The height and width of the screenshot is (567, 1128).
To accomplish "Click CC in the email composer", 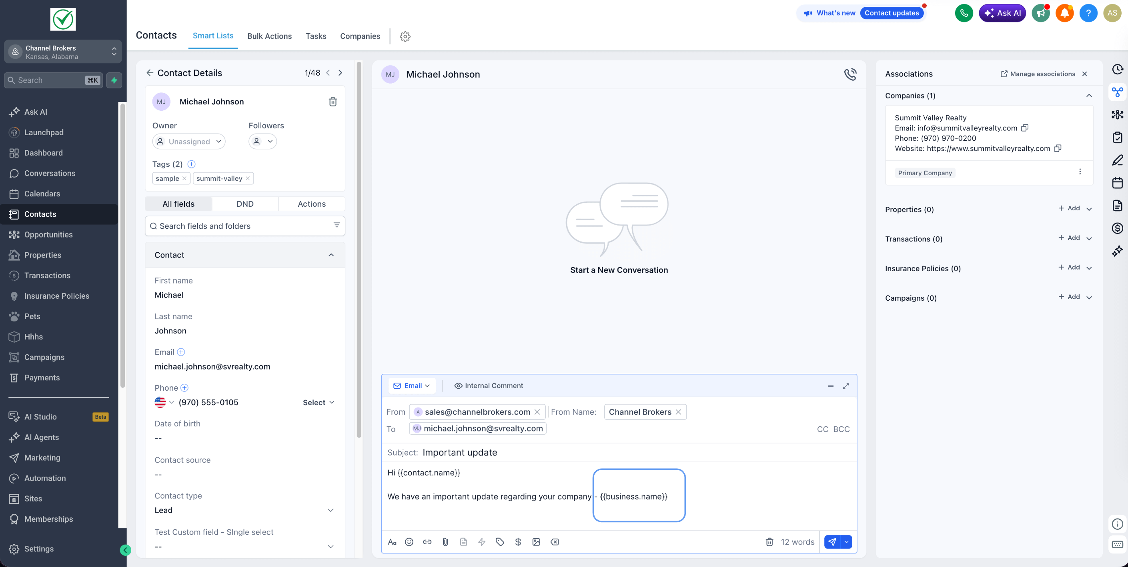I will (822, 429).
